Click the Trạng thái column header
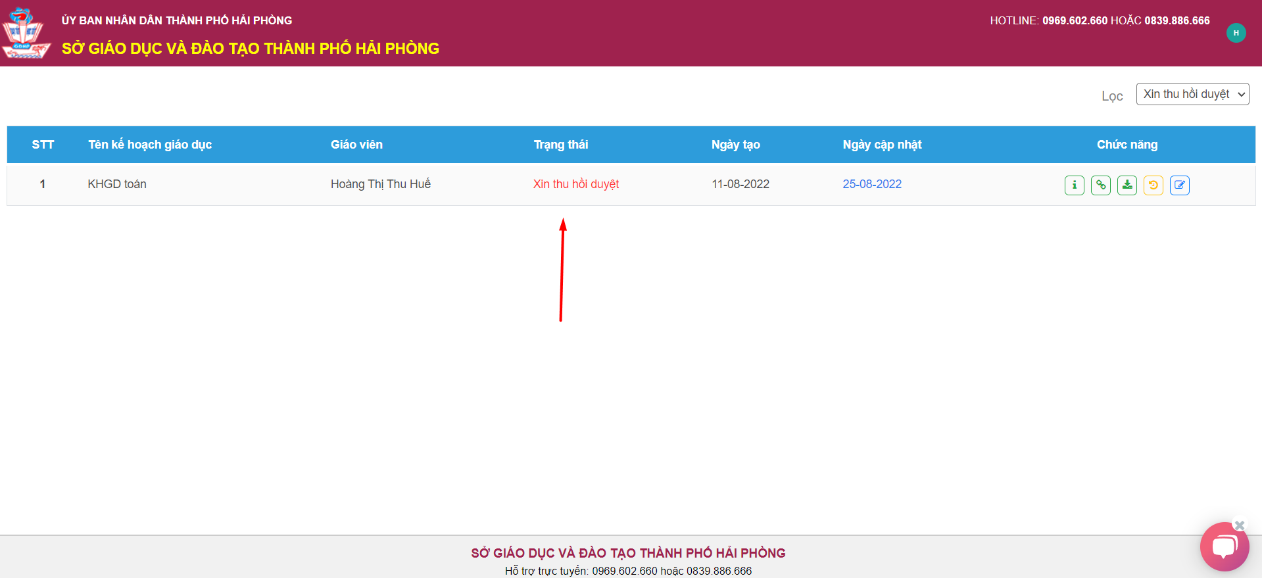Image resolution: width=1262 pixels, height=578 pixels. click(561, 145)
